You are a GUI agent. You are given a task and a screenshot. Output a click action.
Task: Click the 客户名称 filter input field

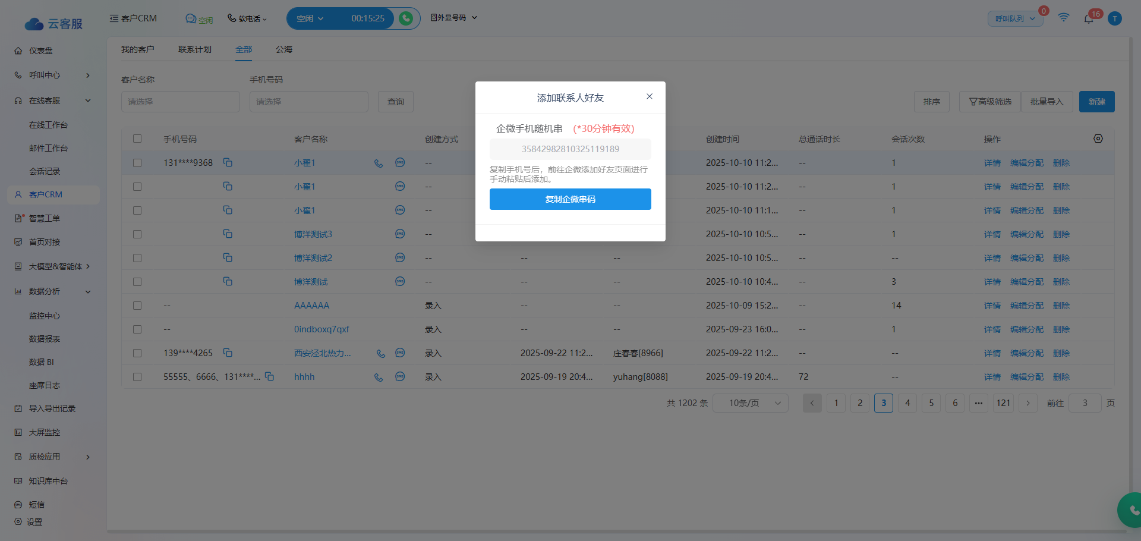pos(180,102)
